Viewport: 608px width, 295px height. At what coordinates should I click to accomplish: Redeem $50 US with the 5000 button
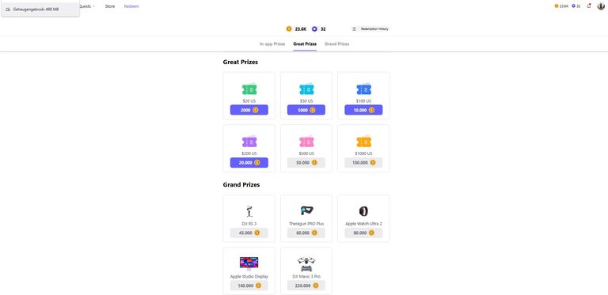[x=306, y=110]
